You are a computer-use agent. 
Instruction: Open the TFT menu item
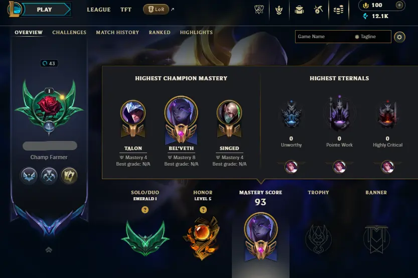point(126,10)
